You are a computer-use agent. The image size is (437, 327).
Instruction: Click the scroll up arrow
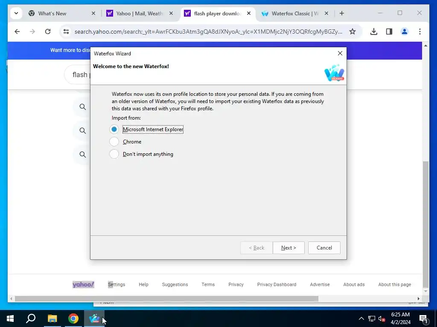(x=425, y=46)
